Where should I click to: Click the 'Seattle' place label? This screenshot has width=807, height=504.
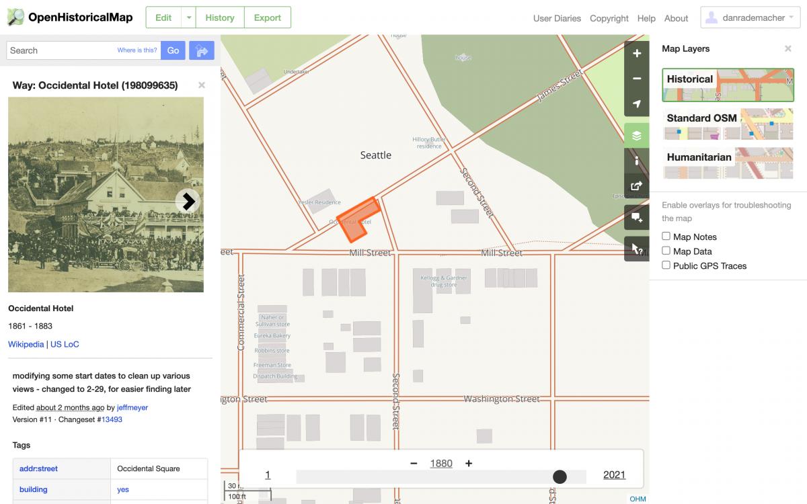pyautogui.click(x=376, y=155)
